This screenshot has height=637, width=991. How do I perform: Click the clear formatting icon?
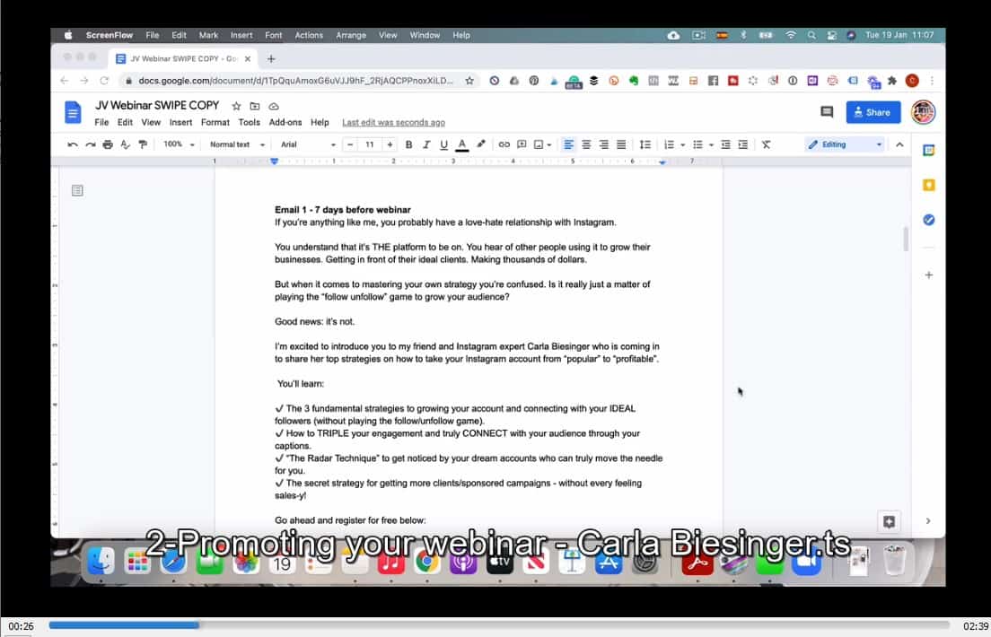[x=766, y=144]
